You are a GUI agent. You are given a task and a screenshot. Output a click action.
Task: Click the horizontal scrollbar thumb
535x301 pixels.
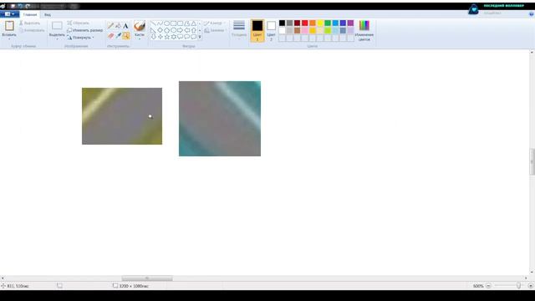147,278
